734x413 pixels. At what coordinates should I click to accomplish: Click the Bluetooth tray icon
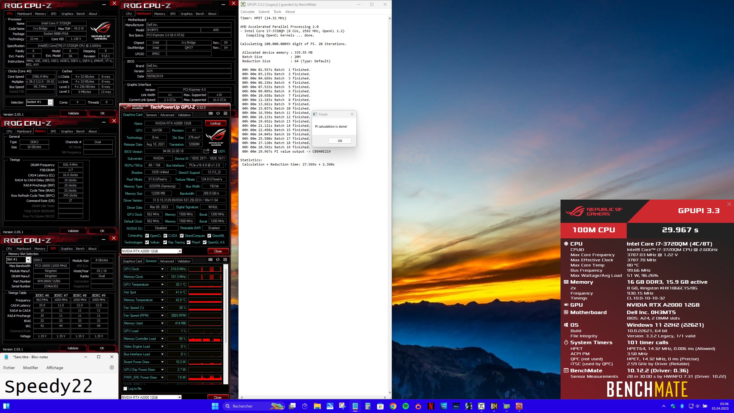[x=682, y=406]
